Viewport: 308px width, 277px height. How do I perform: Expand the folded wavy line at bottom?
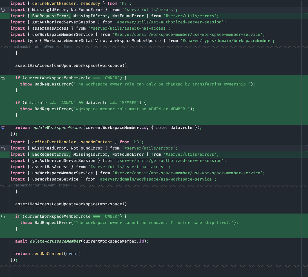pyautogui.click(x=154, y=266)
